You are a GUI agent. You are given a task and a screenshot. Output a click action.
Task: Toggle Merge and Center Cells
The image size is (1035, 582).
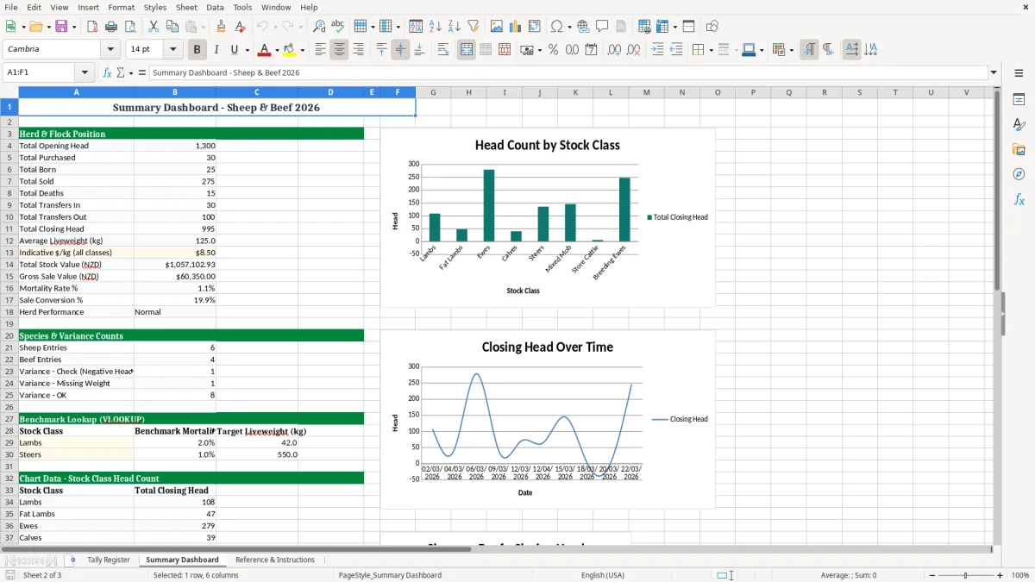pyautogui.click(x=467, y=50)
